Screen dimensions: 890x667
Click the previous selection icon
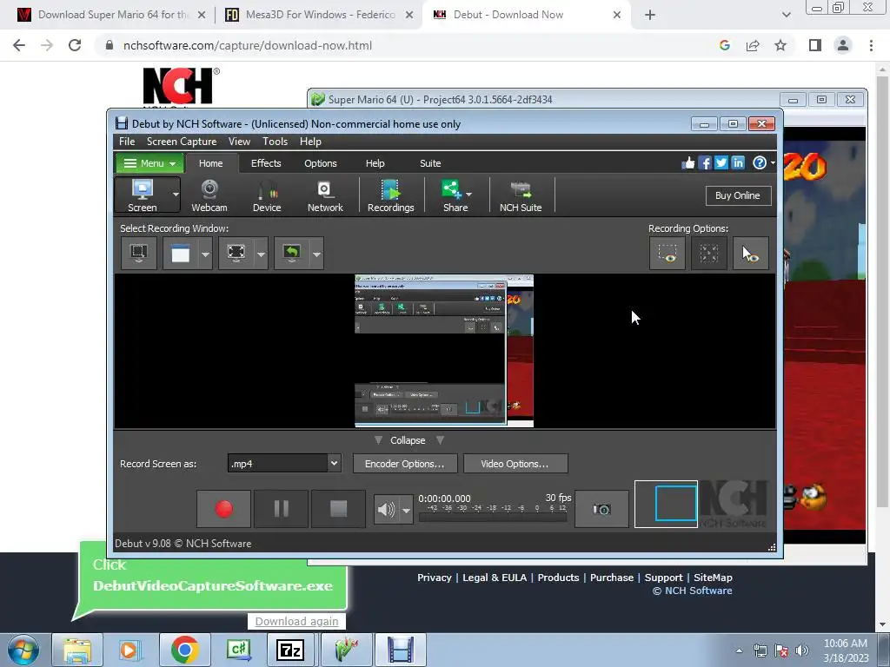point(292,253)
